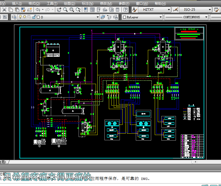Viewport: 221px width, 186px height.
Task: Redo the undone action
Action: coord(48,10)
